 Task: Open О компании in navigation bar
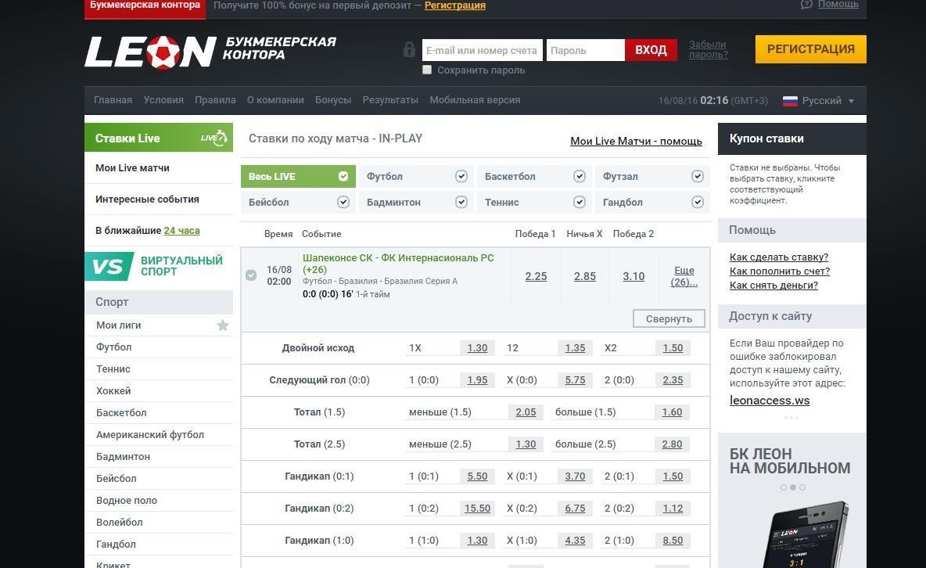275,100
